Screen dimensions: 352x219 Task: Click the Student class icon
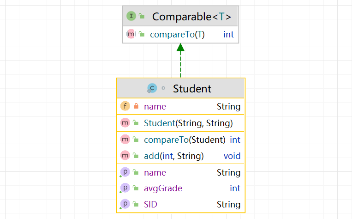click(151, 88)
